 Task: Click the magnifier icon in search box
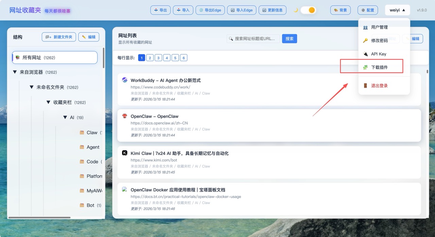tap(231, 39)
